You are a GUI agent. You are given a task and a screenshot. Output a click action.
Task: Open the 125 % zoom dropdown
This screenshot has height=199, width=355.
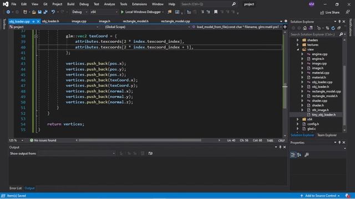click(16, 140)
